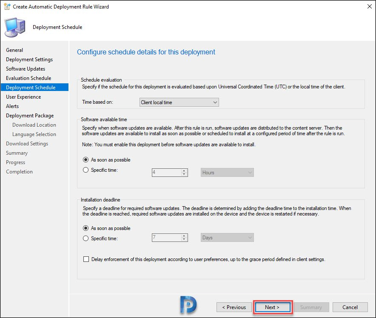The width and height of the screenshot is (376, 318).
Task: Open the Time based on dropdown
Action: [x=179, y=102]
